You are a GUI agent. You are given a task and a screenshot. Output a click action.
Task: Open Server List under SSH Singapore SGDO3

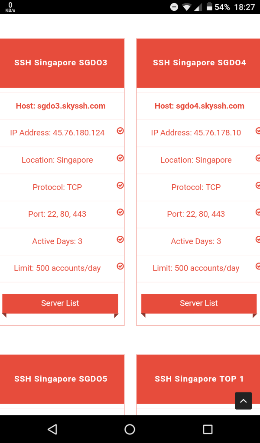[60, 303]
